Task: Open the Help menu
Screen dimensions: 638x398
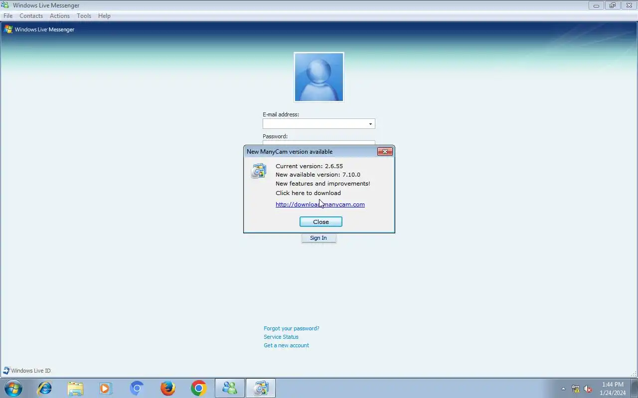Action: [104, 16]
